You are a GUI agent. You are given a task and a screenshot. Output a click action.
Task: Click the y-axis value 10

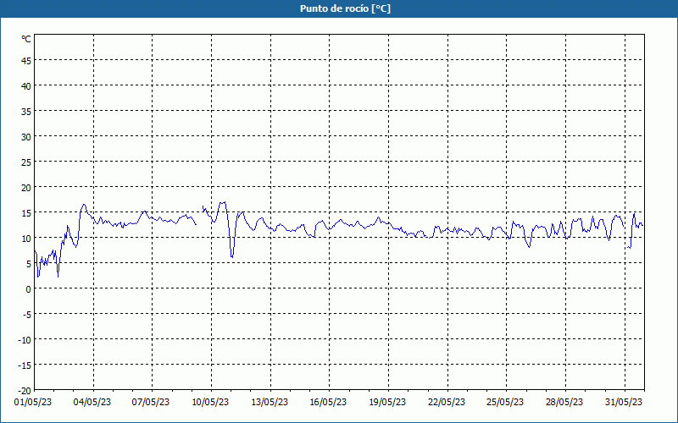point(26,239)
